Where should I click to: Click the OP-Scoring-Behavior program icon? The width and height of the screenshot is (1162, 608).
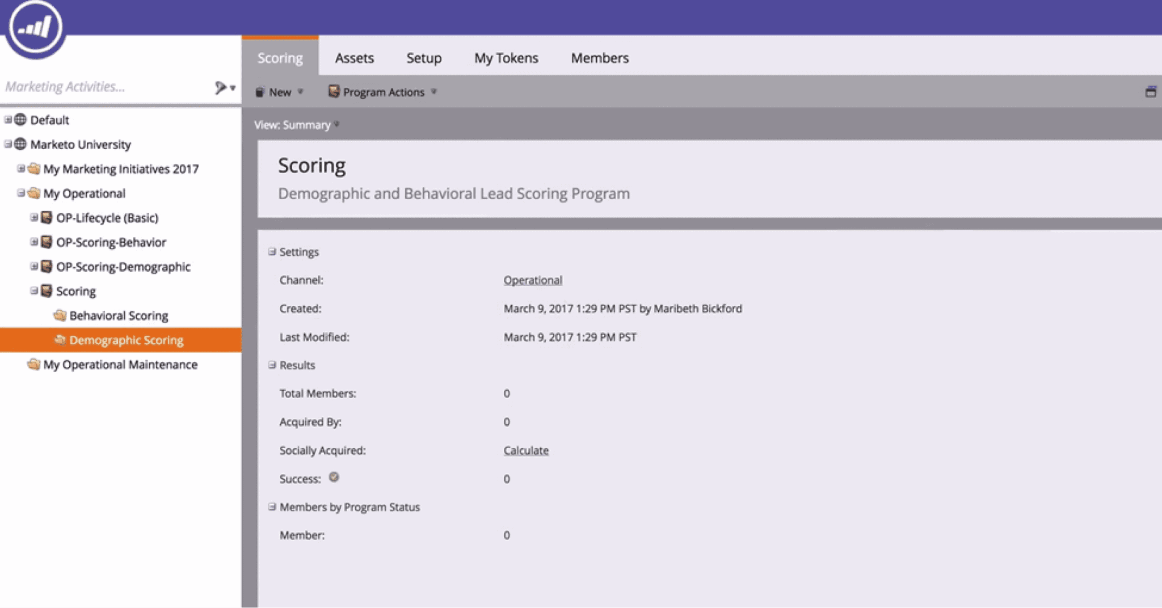pos(47,242)
